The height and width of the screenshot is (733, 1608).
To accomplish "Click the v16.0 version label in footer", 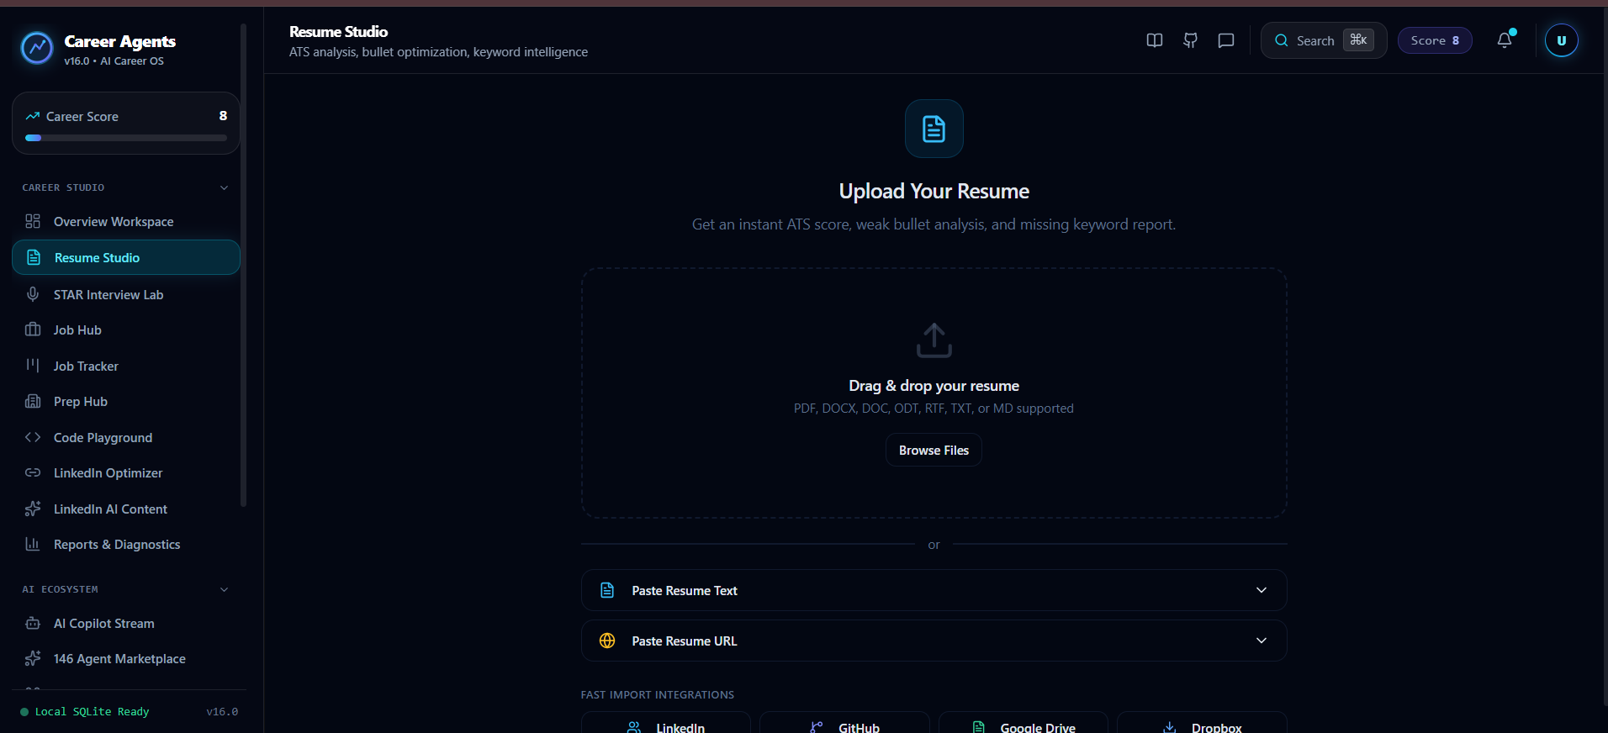I will click(x=222, y=712).
